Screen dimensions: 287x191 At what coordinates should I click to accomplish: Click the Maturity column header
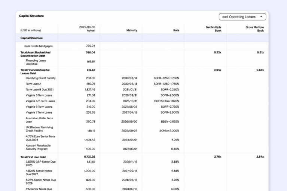click(132, 30)
